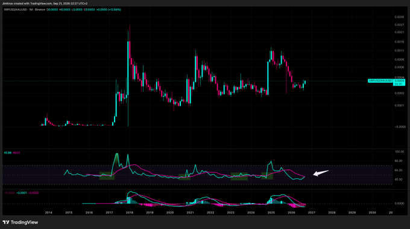Click the cyan XRPUSD/XAUUSD price line label
410x229 pixels.
click(380, 81)
